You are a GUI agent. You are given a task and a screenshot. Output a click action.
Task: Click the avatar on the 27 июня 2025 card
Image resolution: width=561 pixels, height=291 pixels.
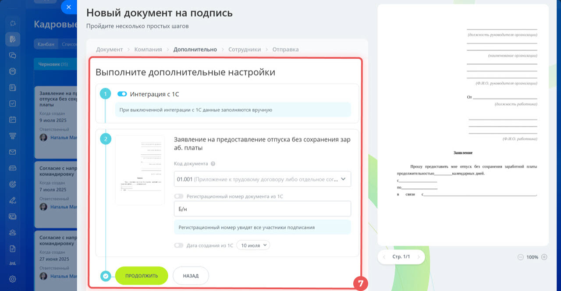tap(43, 276)
